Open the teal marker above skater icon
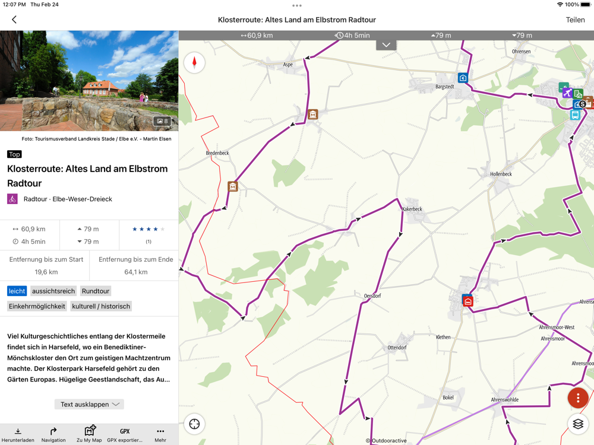The height and width of the screenshot is (445, 594). tap(563, 87)
